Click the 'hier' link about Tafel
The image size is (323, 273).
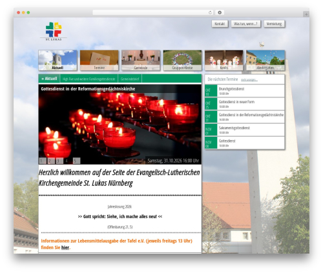[x=65, y=248]
